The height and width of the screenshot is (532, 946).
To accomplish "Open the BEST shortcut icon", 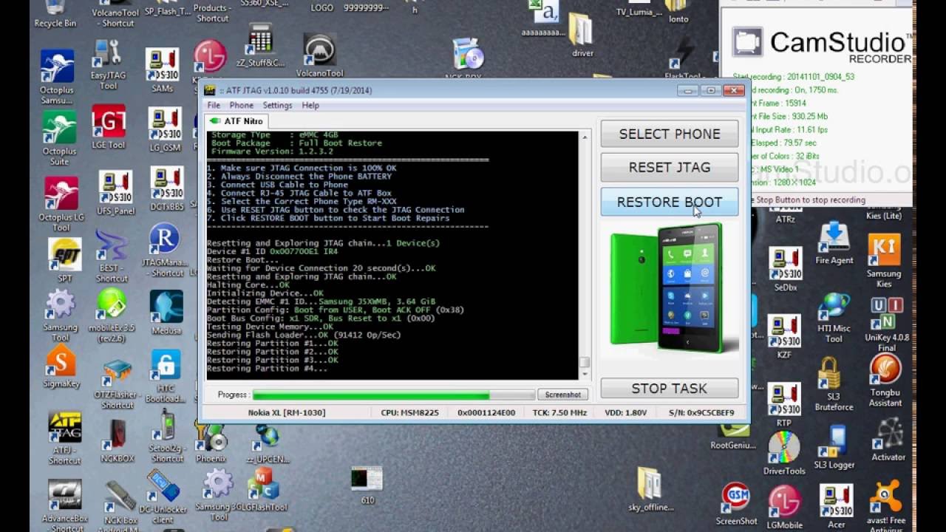I will (x=112, y=256).
